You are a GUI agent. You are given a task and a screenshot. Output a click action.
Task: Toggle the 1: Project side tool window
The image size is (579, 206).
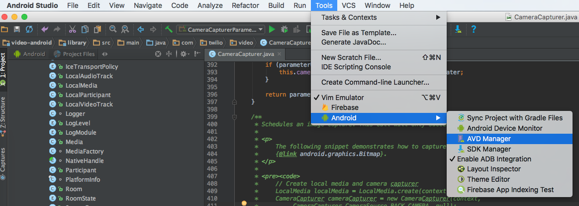pos(3,70)
